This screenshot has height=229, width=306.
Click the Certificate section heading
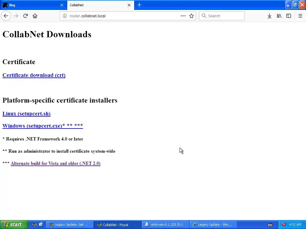[x=19, y=62]
